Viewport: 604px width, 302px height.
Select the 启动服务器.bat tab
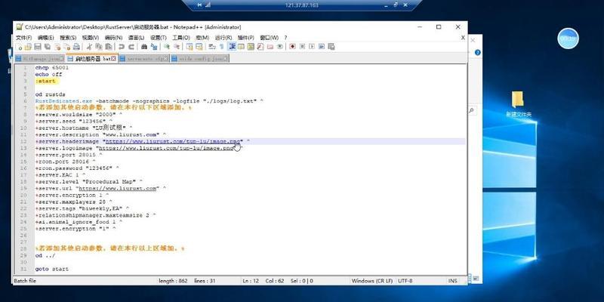[x=91, y=59]
